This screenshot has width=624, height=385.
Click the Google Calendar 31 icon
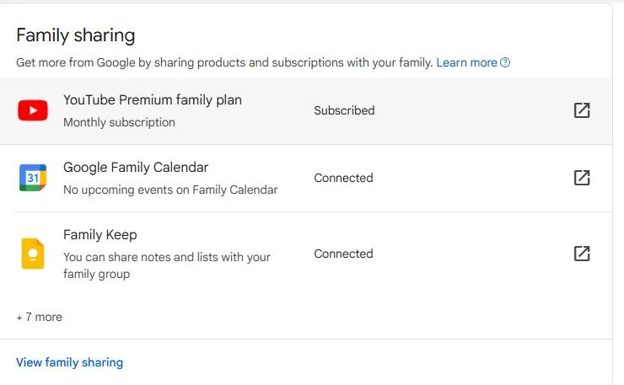(x=33, y=178)
